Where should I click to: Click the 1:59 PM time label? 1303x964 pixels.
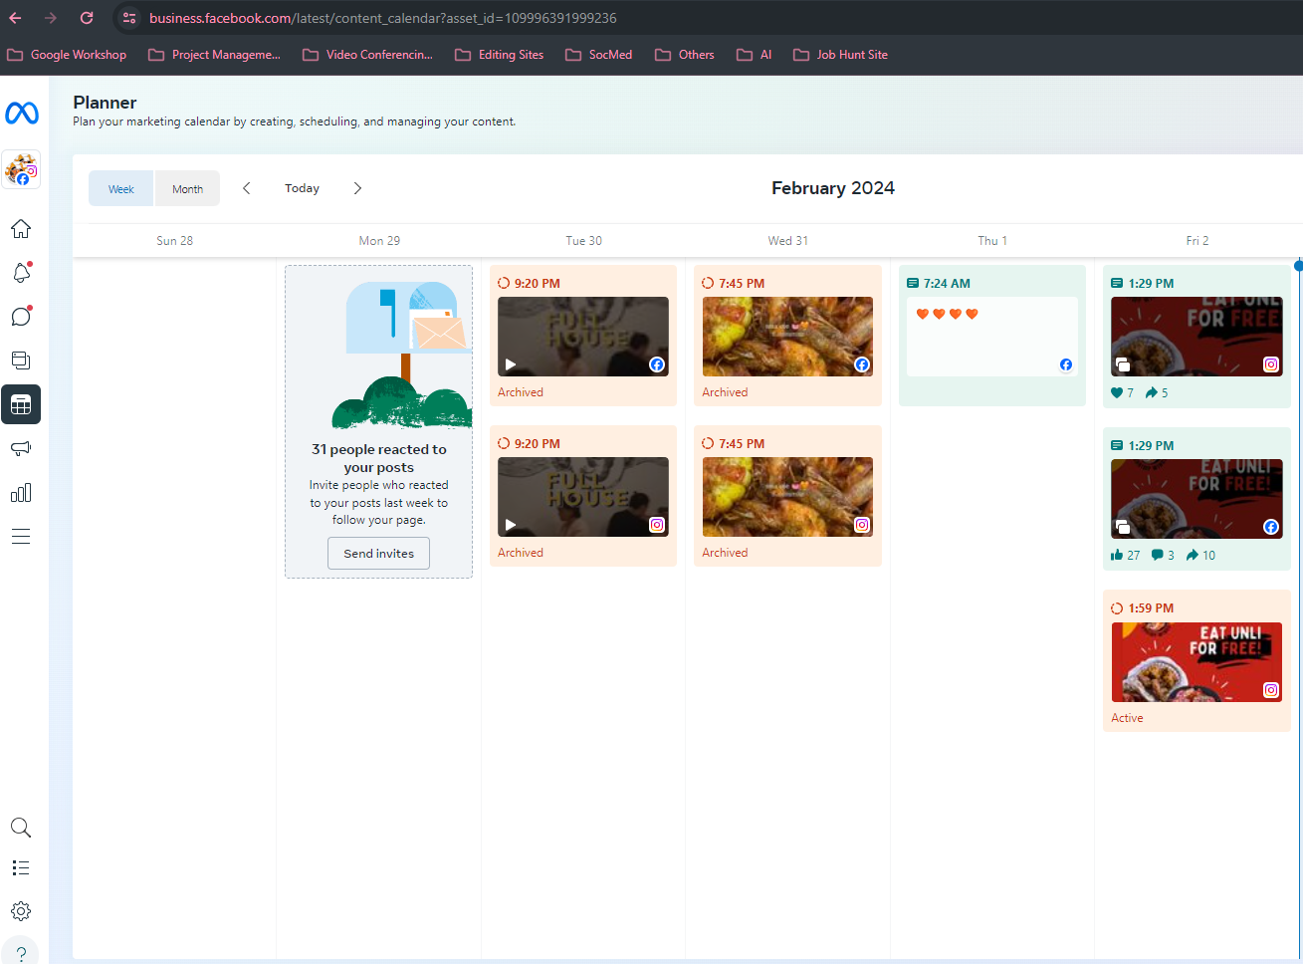tap(1151, 608)
